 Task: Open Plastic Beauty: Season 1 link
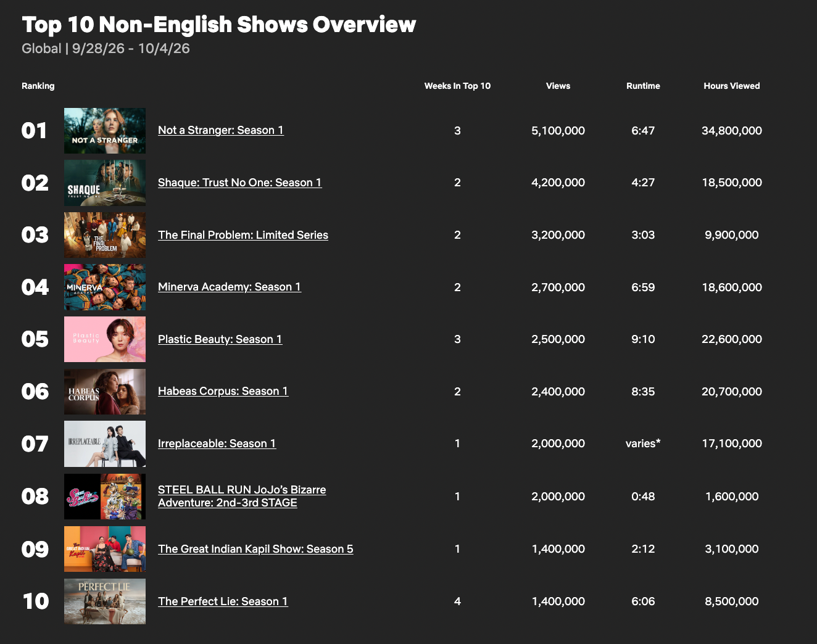pos(220,339)
